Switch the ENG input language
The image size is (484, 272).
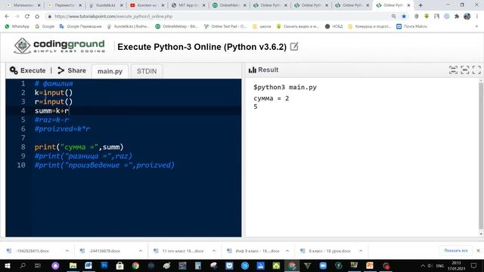[440, 265]
